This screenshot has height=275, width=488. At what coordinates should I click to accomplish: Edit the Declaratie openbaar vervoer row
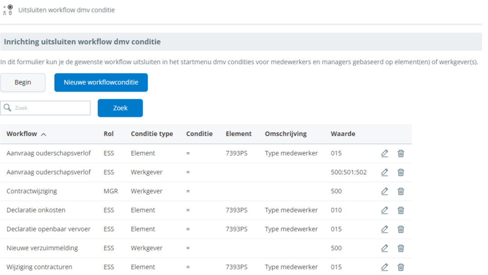point(384,229)
